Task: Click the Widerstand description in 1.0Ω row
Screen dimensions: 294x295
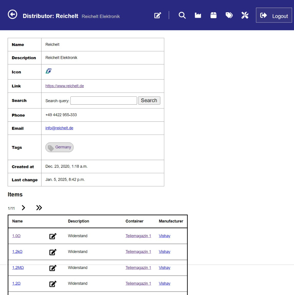Action: [78, 236]
